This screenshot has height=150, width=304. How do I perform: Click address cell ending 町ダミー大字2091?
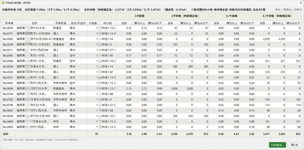[34, 44]
